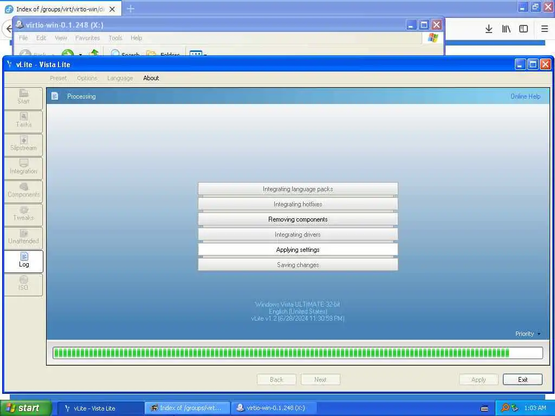Click the Folders icon in Explorer window
Image resolution: width=555 pixels, height=416 pixels.
pyautogui.click(x=151, y=54)
